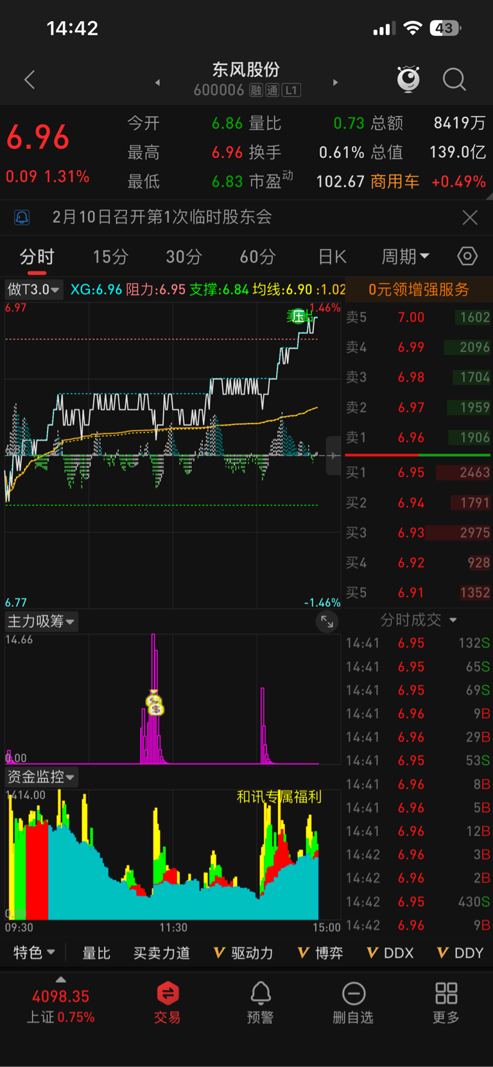Dismiss the shareholder meeting notice
Screen dimensions: 493x1067
point(470,218)
